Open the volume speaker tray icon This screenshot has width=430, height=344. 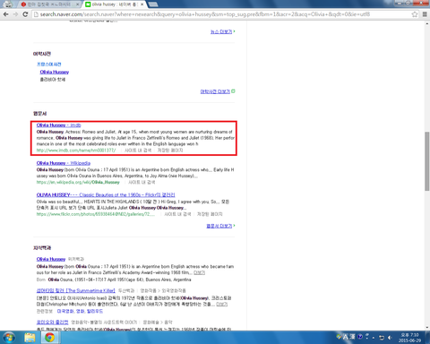390,338
